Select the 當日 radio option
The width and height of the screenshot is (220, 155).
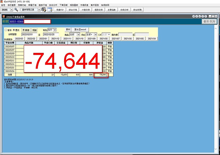point(6,30)
